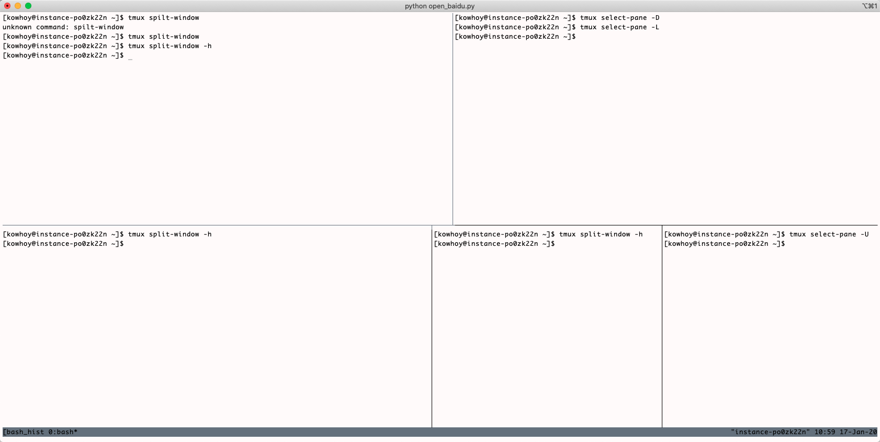
Task: Click the green fullscreen window button
Action: tap(28, 6)
